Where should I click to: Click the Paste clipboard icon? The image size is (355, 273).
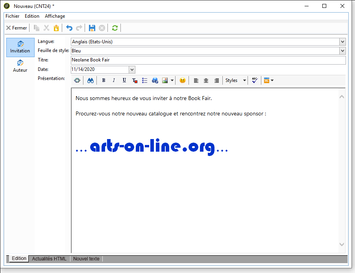tap(56, 28)
